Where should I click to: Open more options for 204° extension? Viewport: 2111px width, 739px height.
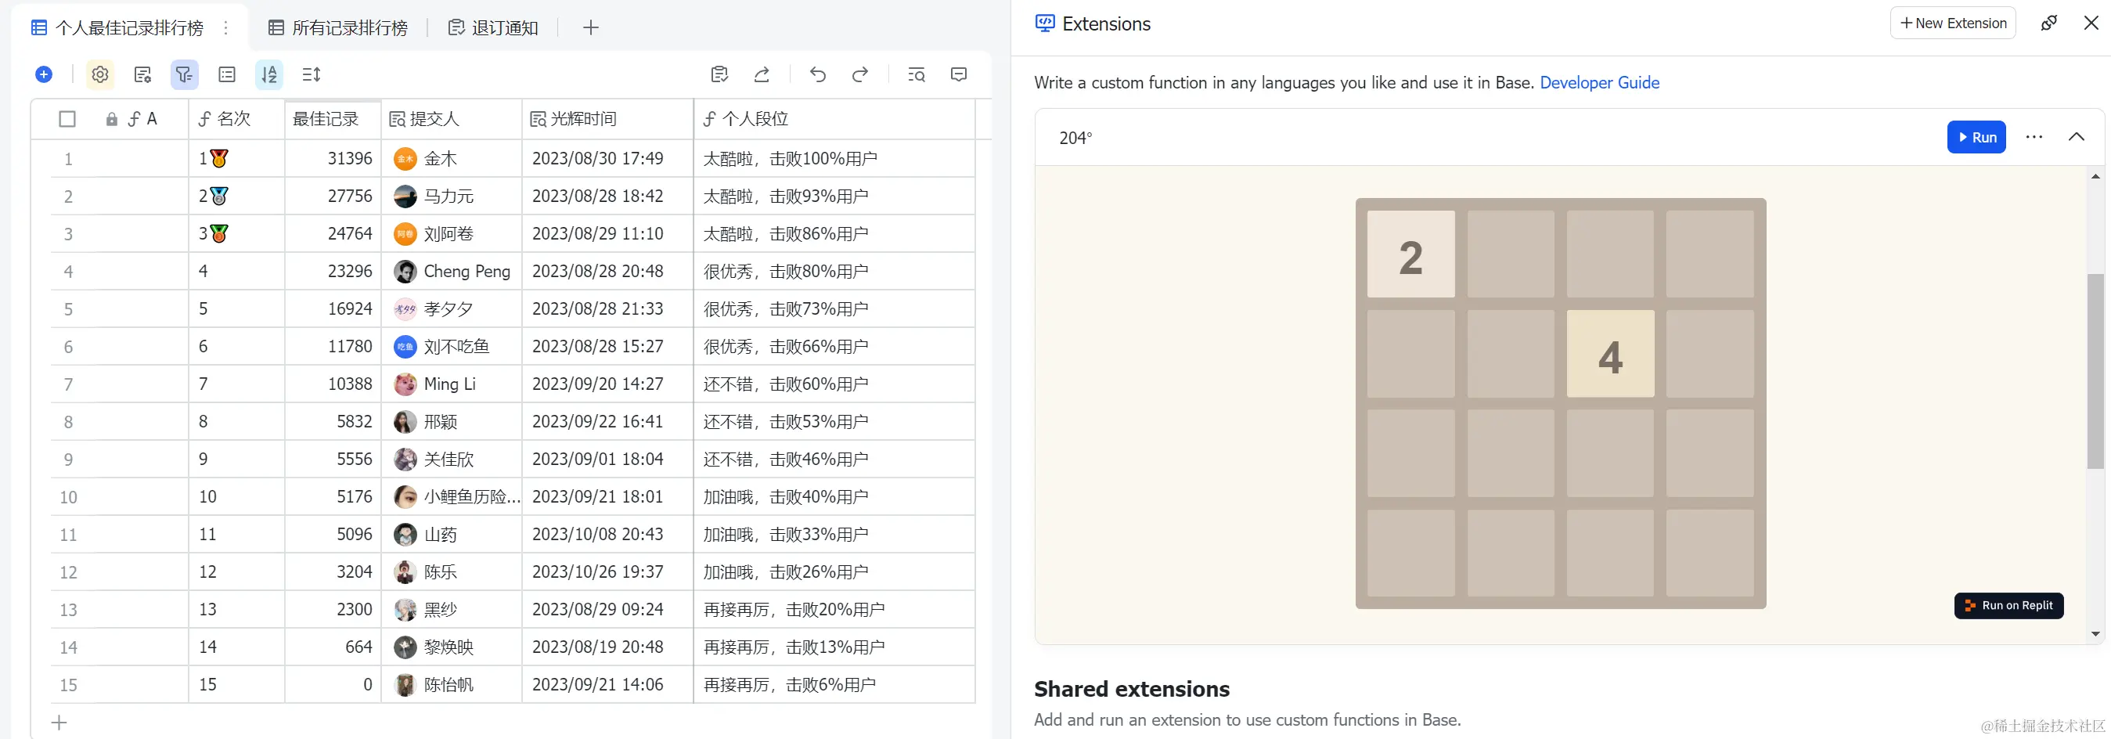tap(2034, 137)
